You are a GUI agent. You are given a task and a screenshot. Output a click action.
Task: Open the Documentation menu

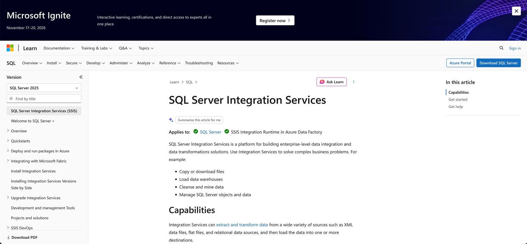point(59,48)
